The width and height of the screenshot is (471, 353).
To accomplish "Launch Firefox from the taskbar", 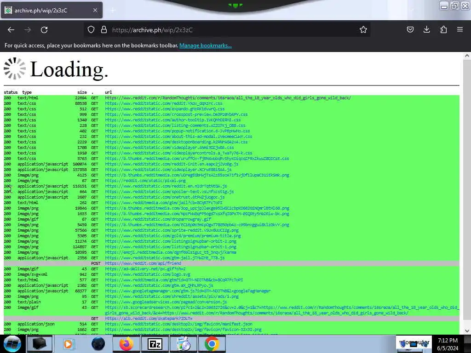I will click(x=126, y=344).
